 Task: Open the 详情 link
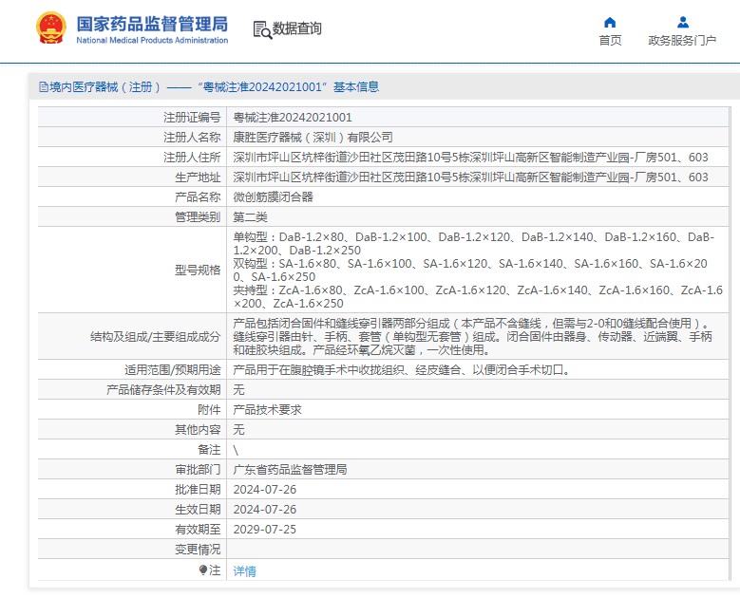point(245,570)
